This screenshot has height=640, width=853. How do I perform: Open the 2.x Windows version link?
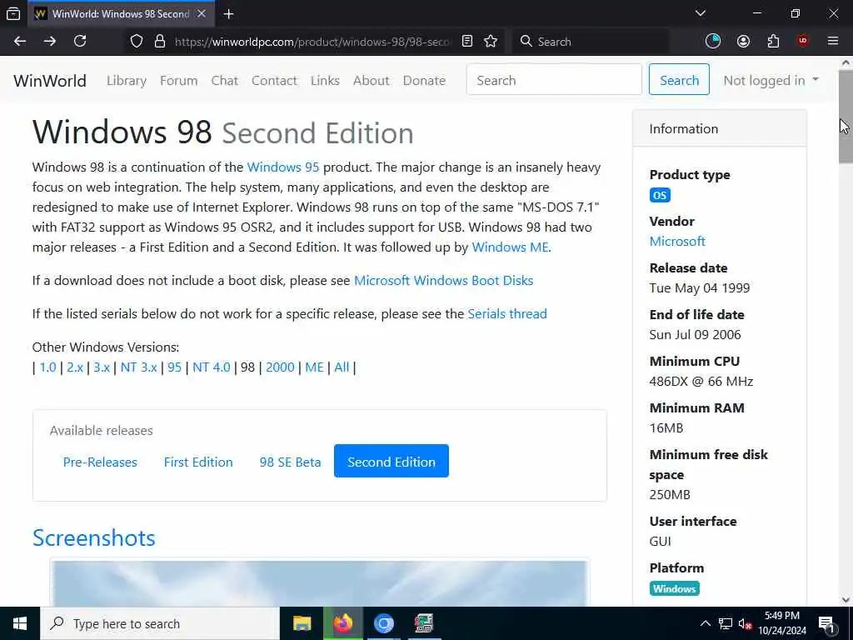[x=75, y=367]
